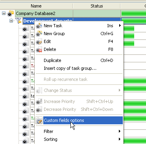The width and height of the screenshot is (146, 144).
Task: Click the New Task menu icon
Action: pyautogui.click(x=39, y=26)
